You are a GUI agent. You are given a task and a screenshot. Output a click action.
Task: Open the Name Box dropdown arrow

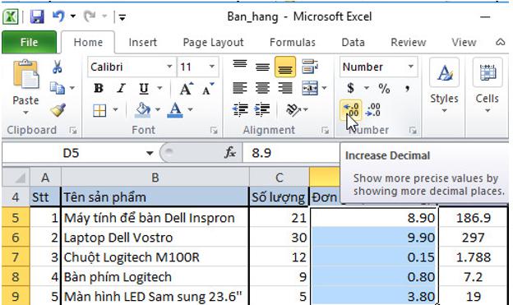click(x=150, y=153)
